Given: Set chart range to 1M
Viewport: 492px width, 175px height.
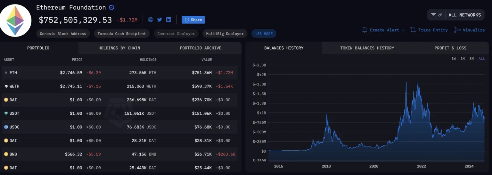Looking at the screenshot, I should point(463,59).
